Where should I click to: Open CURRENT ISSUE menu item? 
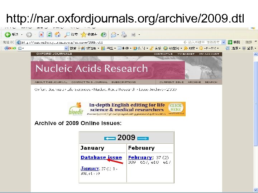pyautogui.click(x=171, y=82)
